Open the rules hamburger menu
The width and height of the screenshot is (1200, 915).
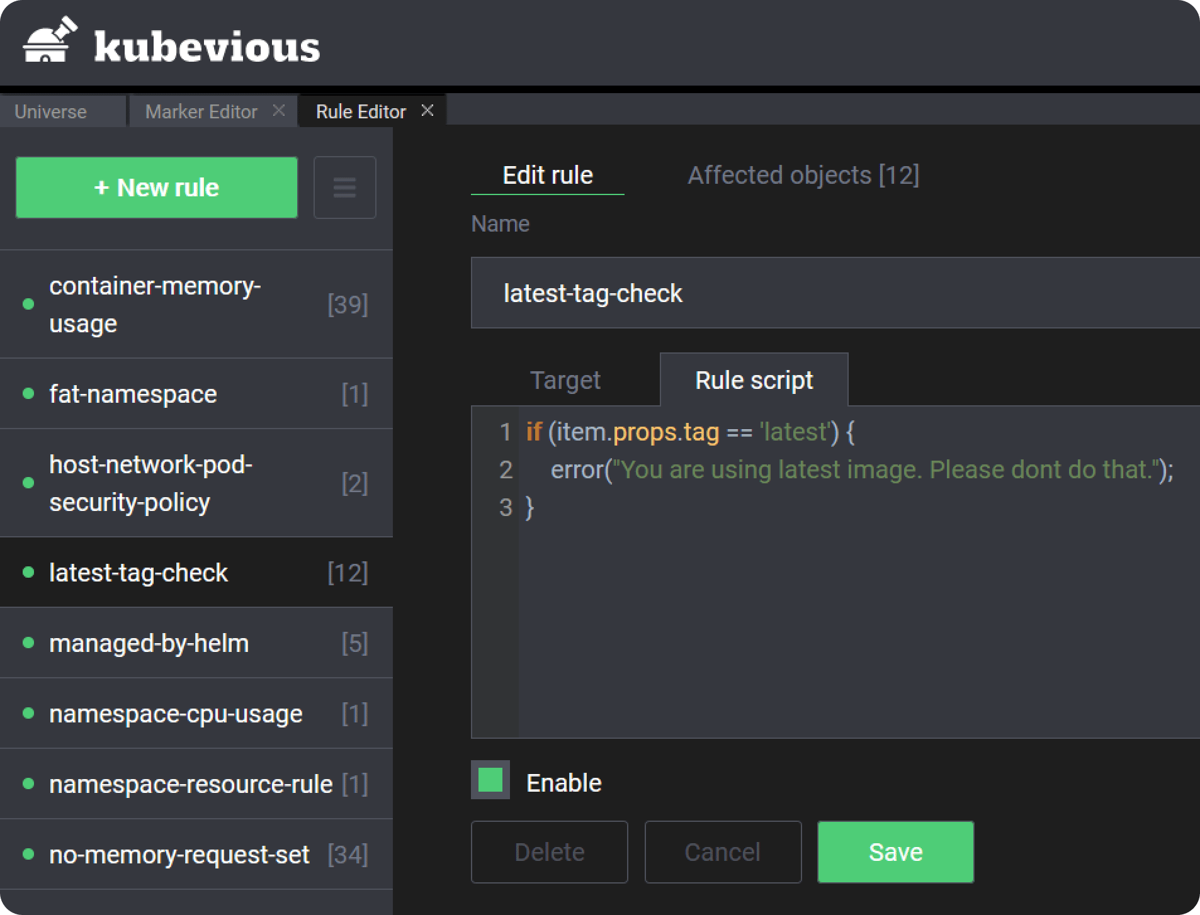(x=344, y=188)
